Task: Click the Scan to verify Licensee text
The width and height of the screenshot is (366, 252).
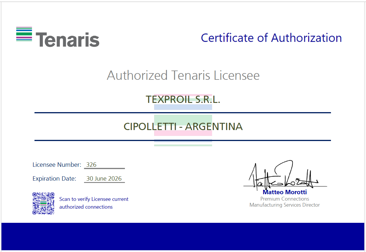Action: 94,199
